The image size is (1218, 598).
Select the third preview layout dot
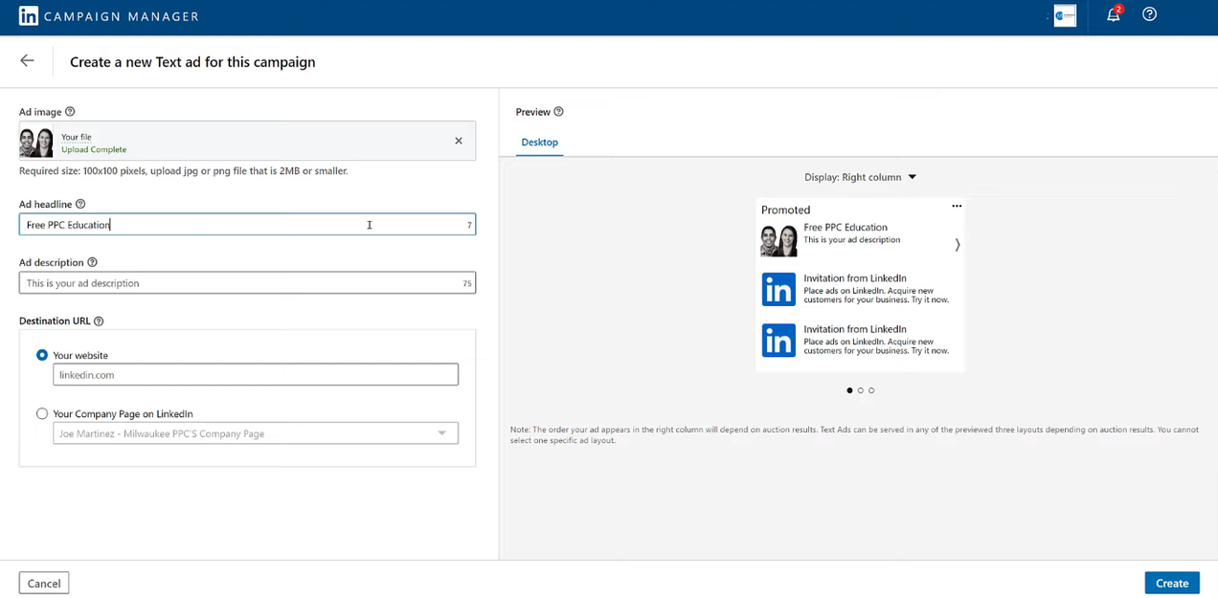871,390
